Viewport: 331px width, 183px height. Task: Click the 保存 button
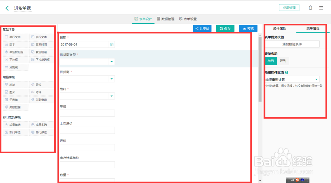(x=225, y=29)
